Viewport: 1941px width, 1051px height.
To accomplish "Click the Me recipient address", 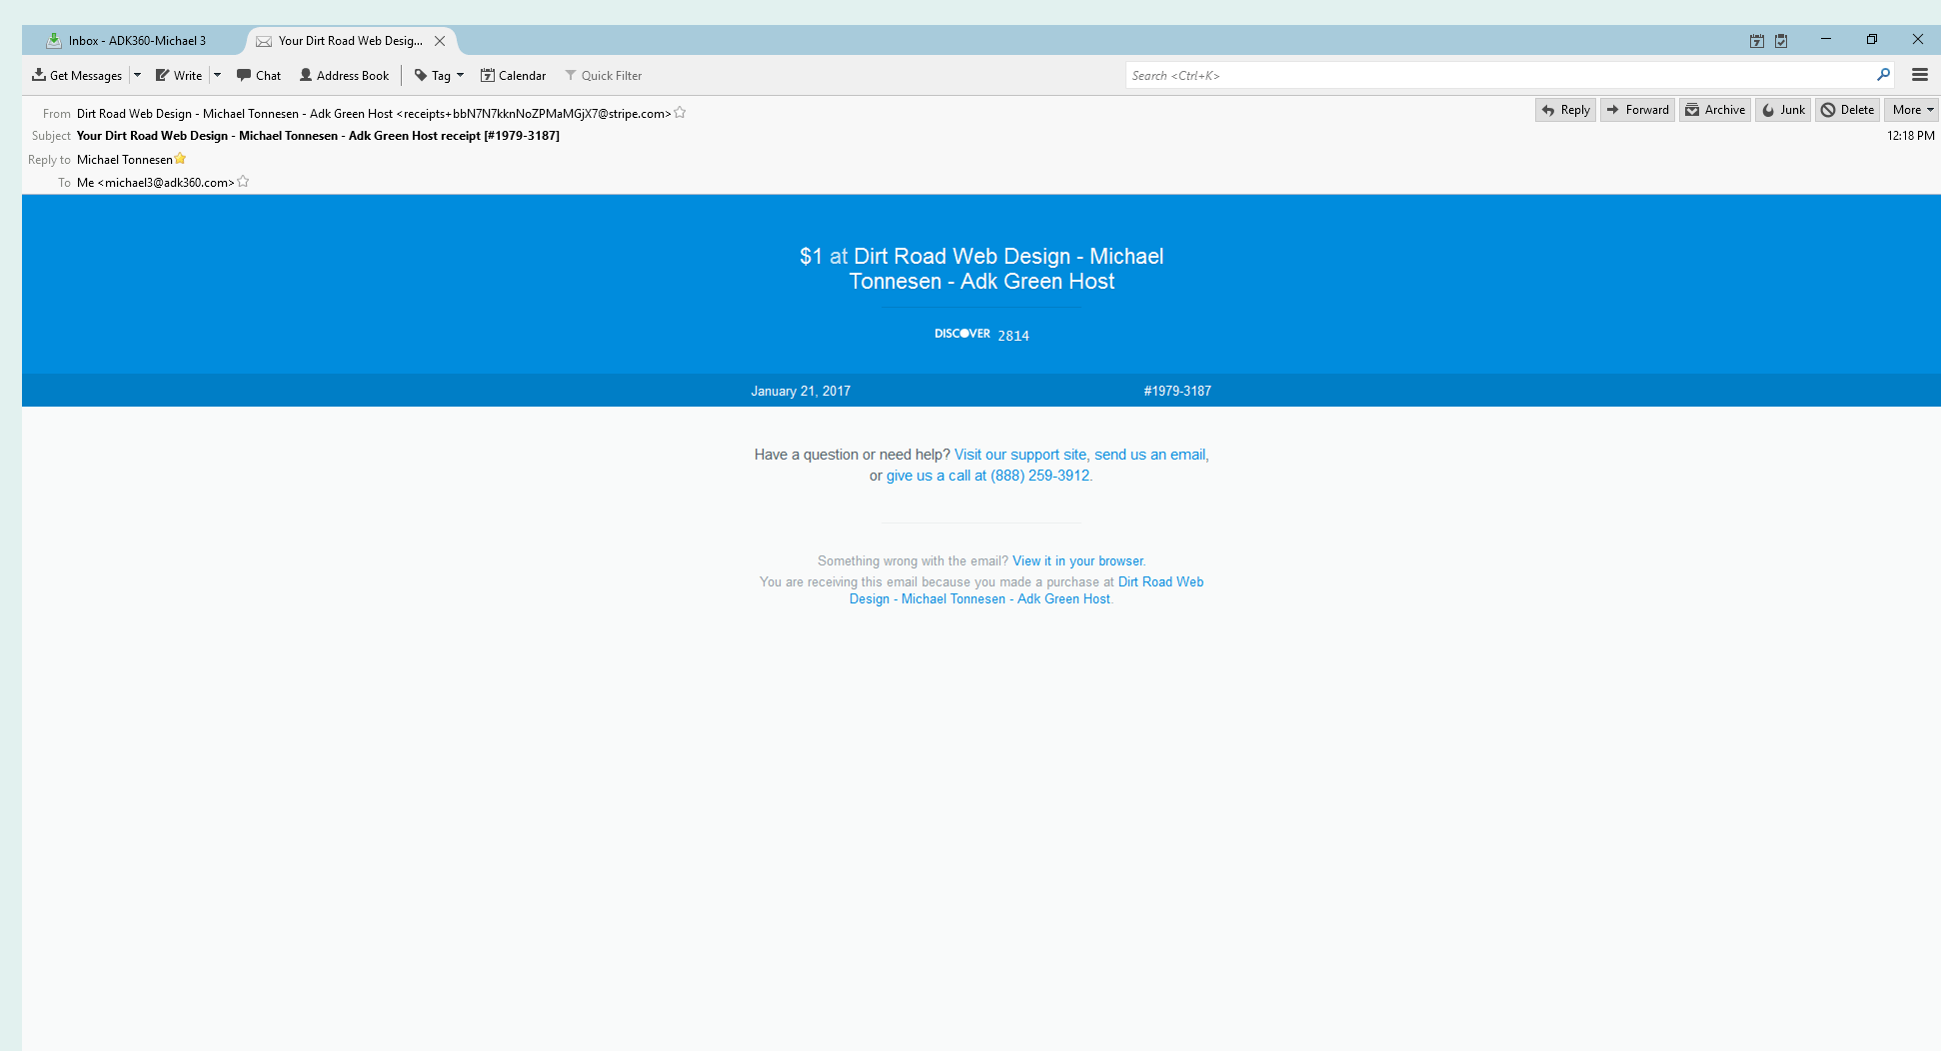I will click(x=155, y=183).
